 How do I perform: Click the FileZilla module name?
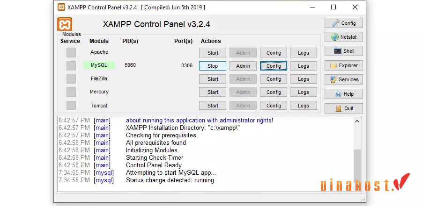point(99,78)
